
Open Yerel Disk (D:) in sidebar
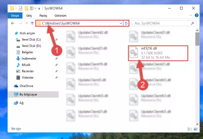(x=31, y=46)
